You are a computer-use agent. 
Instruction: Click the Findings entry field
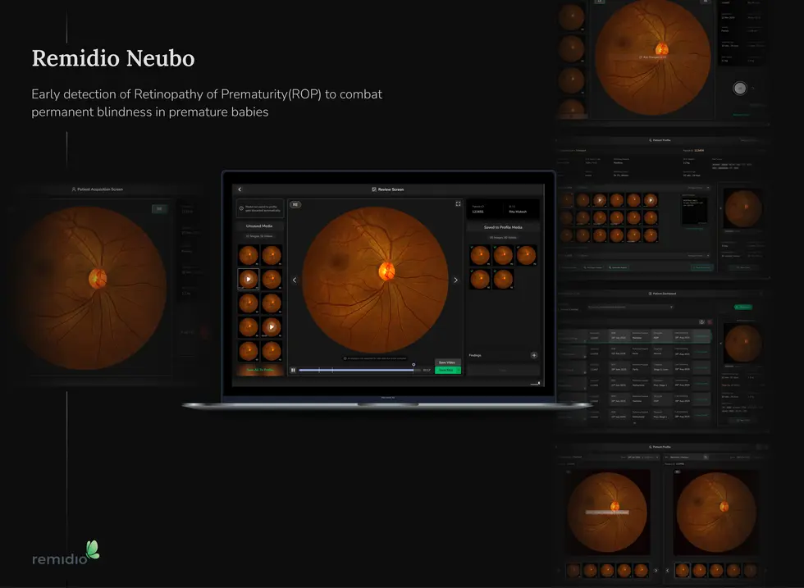click(503, 370)
